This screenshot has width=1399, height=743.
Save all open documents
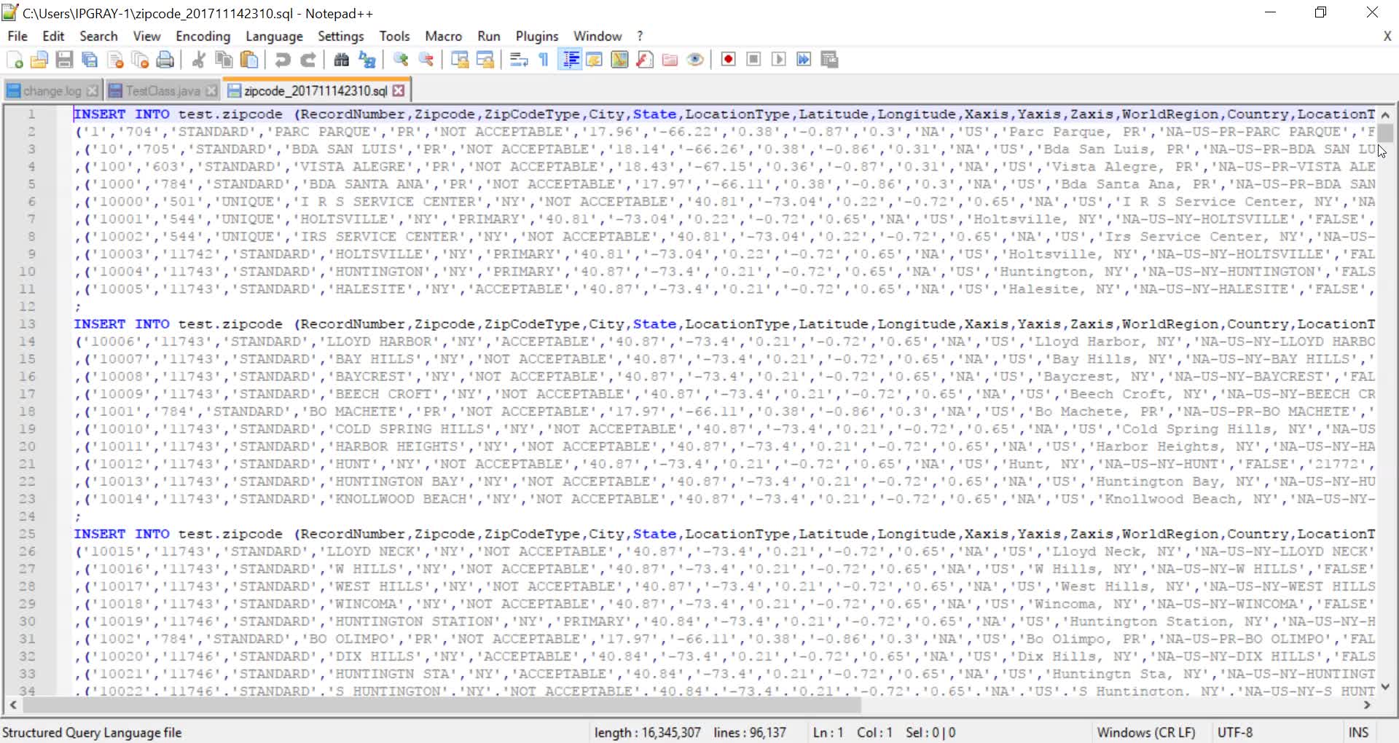click(89, 59)
